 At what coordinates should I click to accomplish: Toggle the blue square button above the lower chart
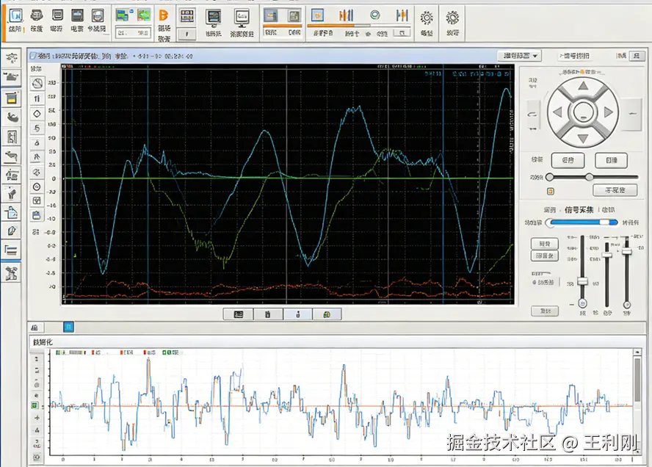pyautogui.click(x=68, y=326)
